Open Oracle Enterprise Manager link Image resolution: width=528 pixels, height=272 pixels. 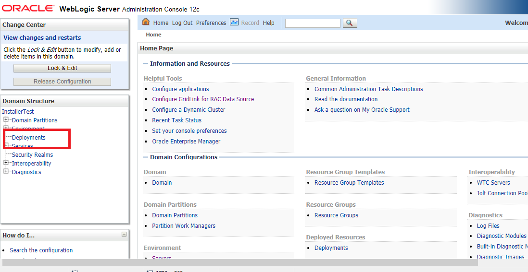(x=186, y=142)
